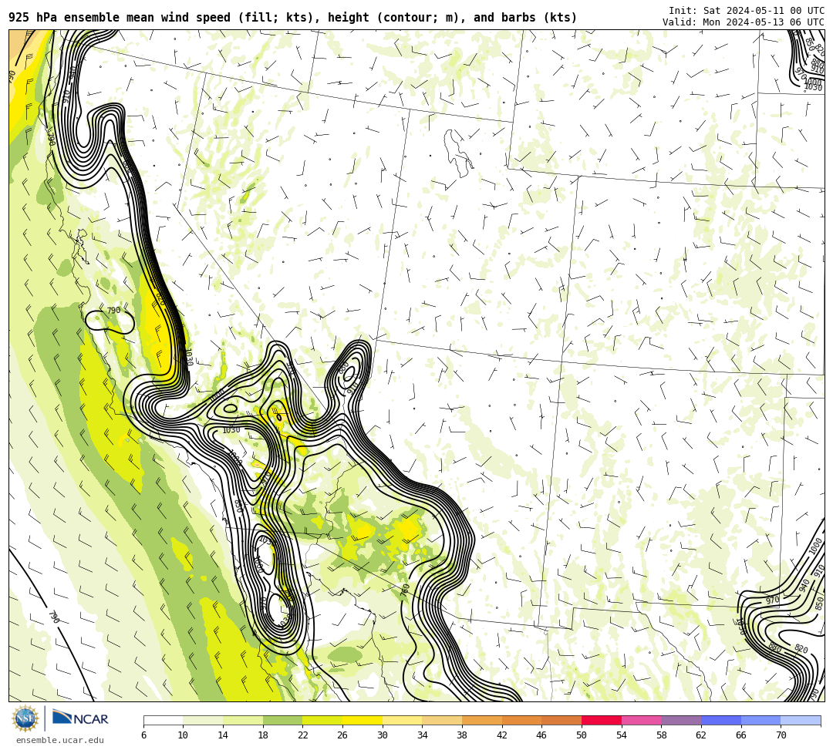Pick the lime 22–26 kts colorbar swatch
Viewport: 833px width, 750px height.
pos(322,720)
